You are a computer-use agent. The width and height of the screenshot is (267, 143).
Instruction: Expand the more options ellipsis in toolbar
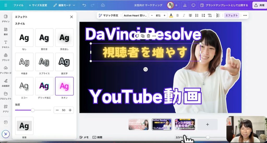pyautogui.click(x=245, y=15)
